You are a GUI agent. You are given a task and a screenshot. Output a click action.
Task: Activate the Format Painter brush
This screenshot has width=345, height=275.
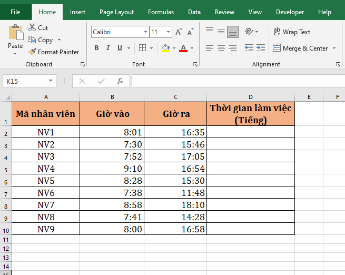(32, 52)
